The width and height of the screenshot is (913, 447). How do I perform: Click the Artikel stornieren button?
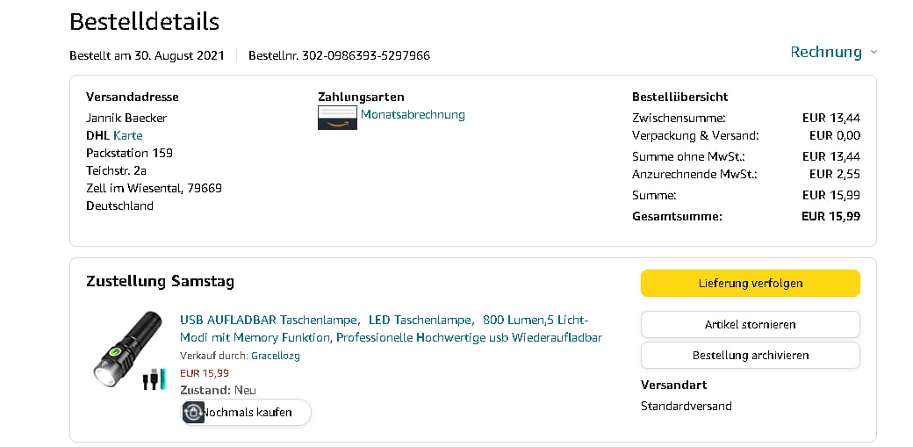tap(750, 324)
